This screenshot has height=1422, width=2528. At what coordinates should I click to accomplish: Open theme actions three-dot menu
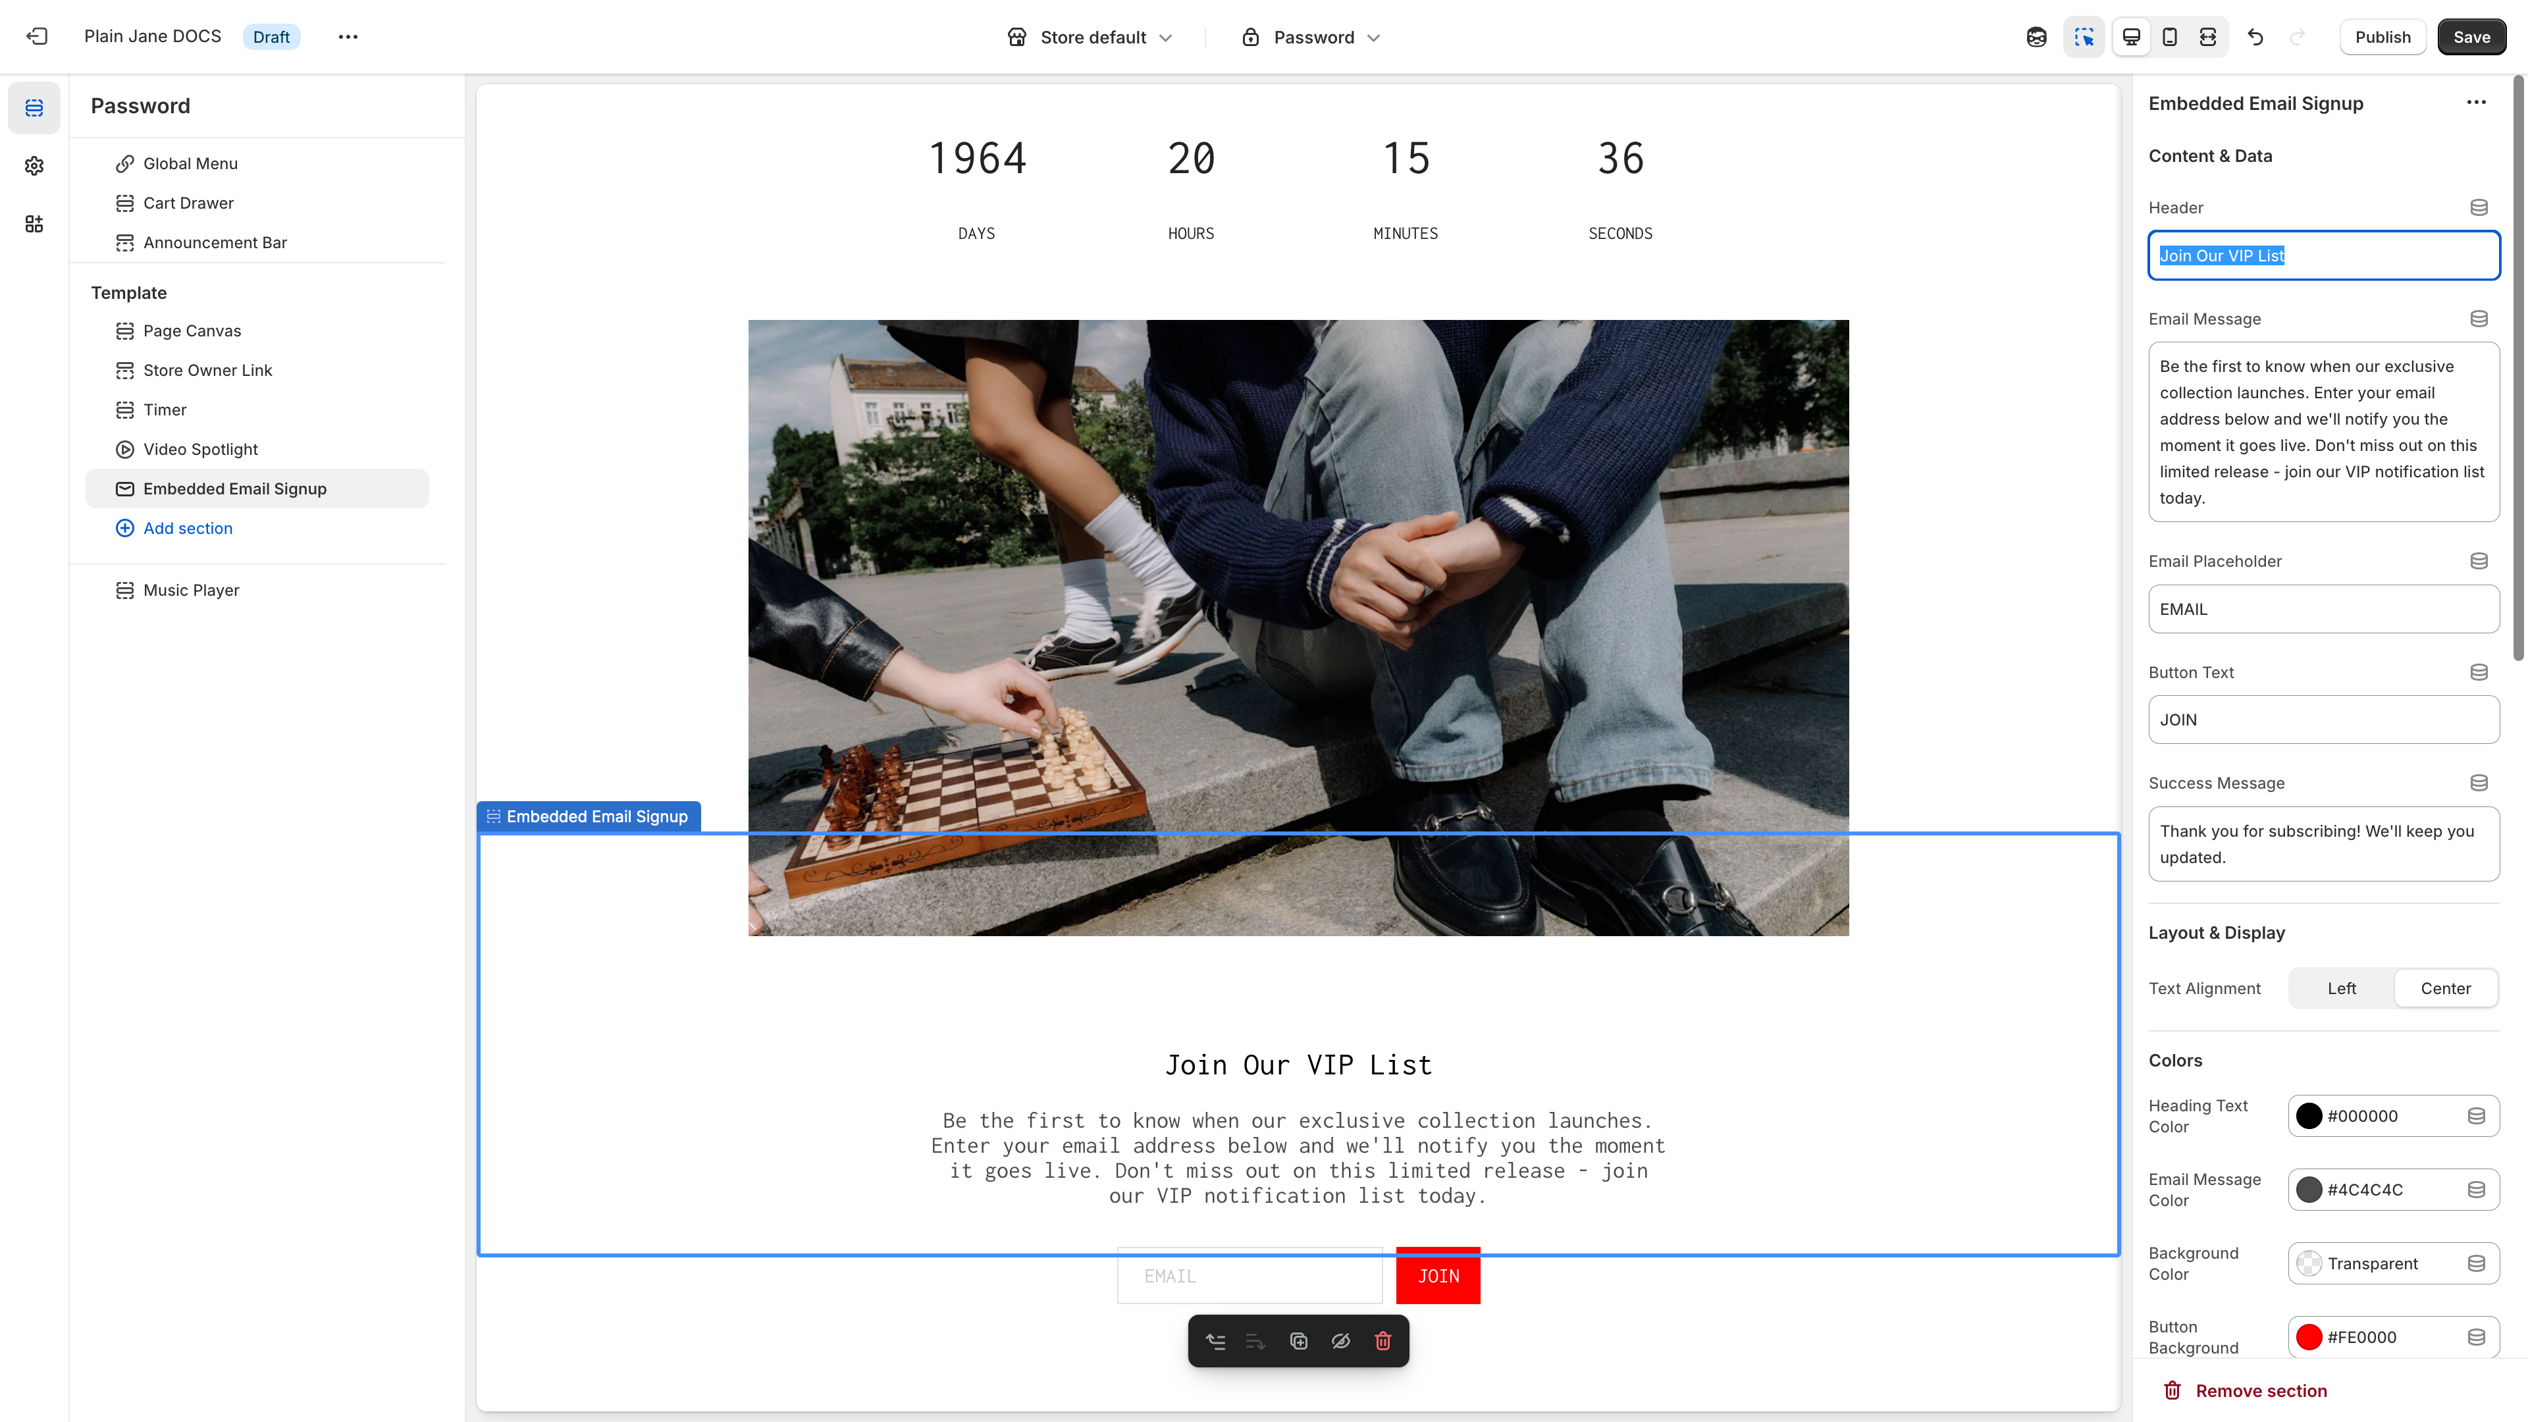click(348, 38)
